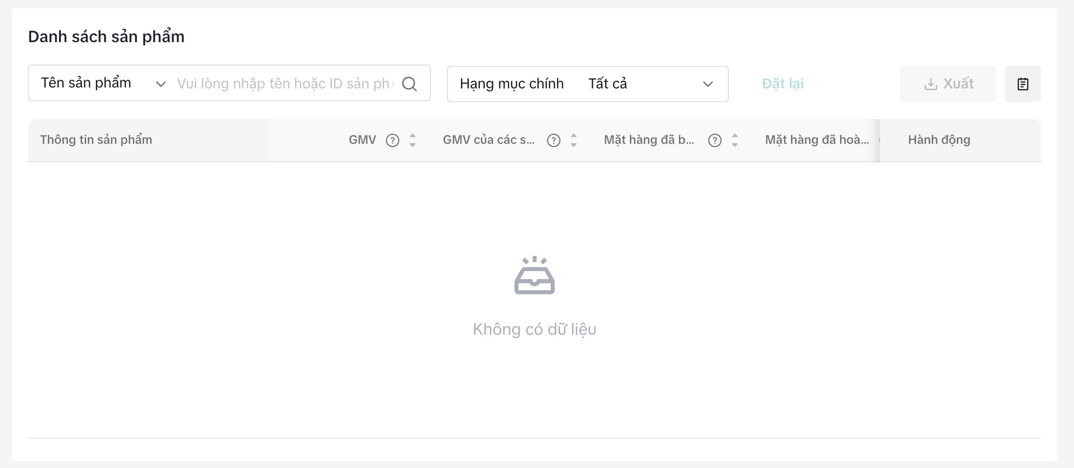Screen dimensions: 1074x468
Task: Click the chevron arrow next to Tất cả
Action: click(708, 84)
